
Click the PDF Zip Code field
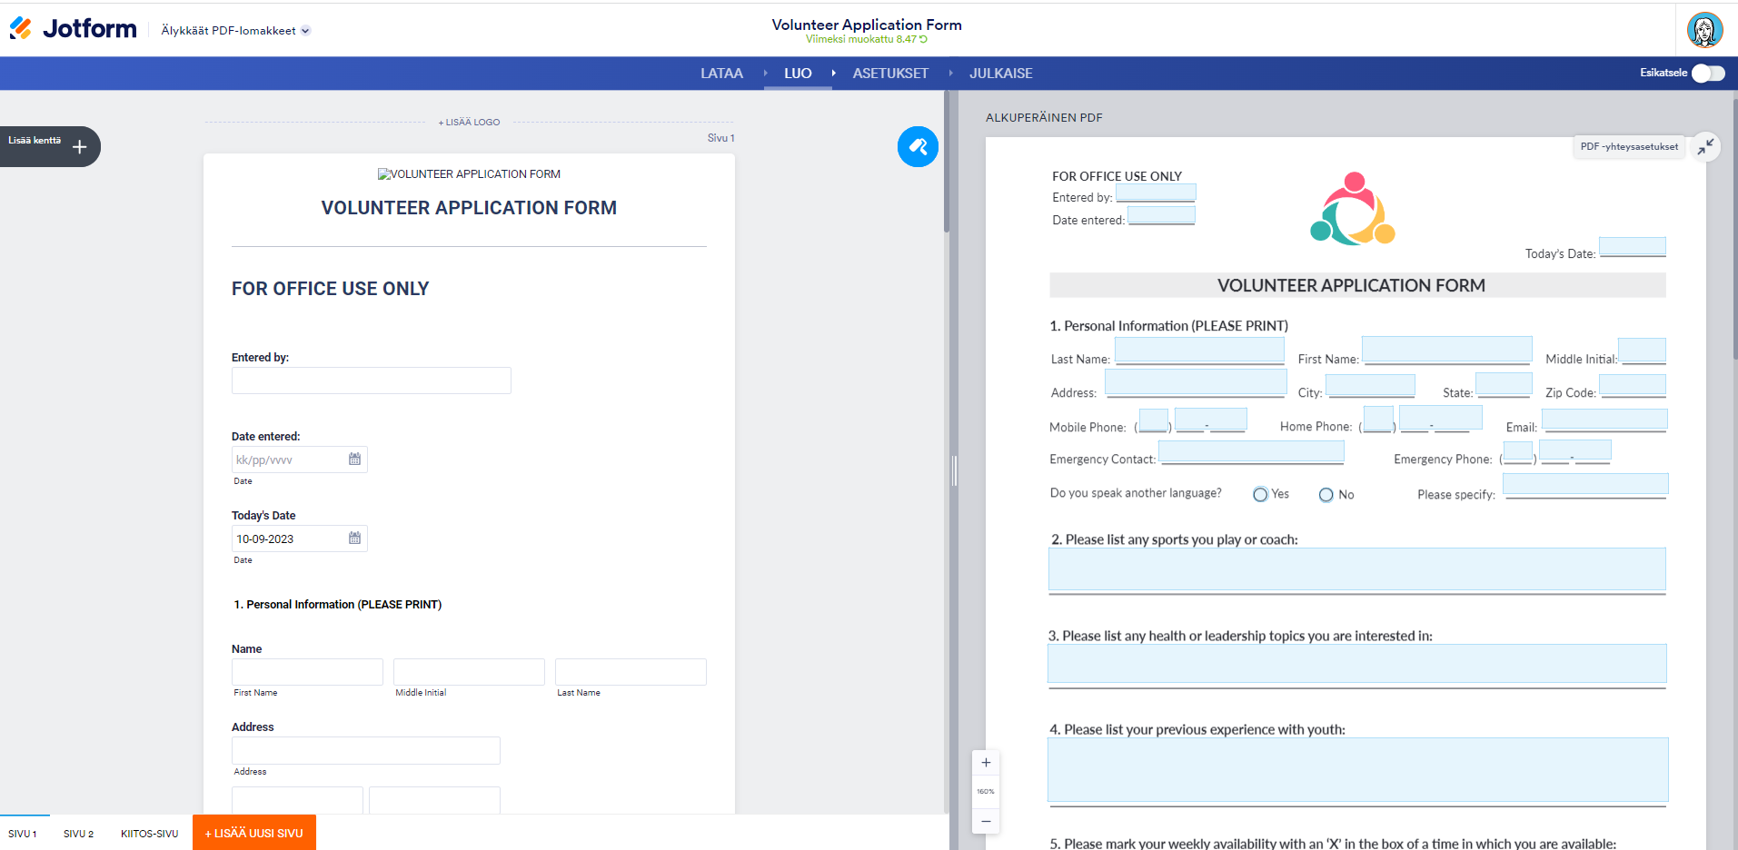(1633, 385)
